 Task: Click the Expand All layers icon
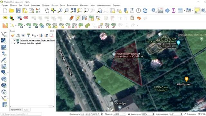tap(41, 35)
